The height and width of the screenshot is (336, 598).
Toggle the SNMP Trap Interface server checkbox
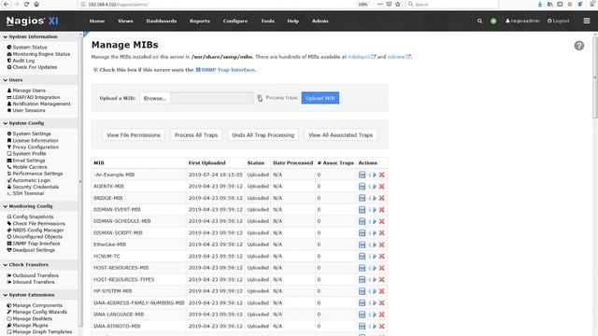pos(95,70)
